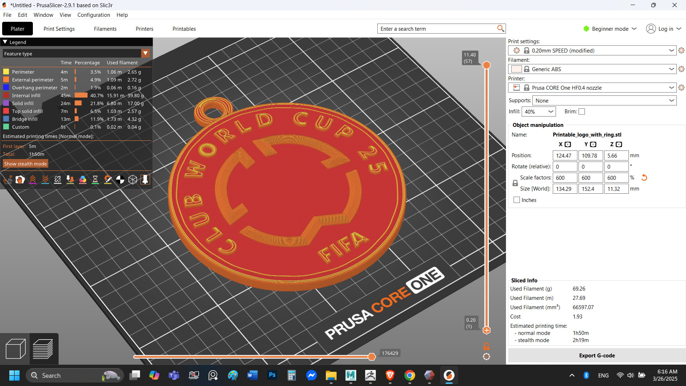Toggle center of gravity icon

click(x=120, y=180)
